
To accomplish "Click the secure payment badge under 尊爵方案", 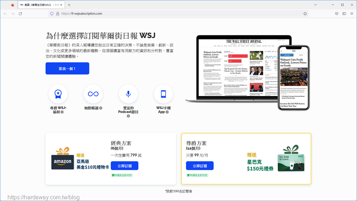I will point(197,175).
